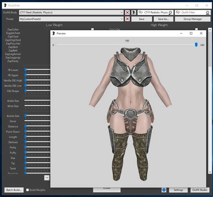
Task: Adjust the Wrist Size slider
Action: (x=37, y=106)
